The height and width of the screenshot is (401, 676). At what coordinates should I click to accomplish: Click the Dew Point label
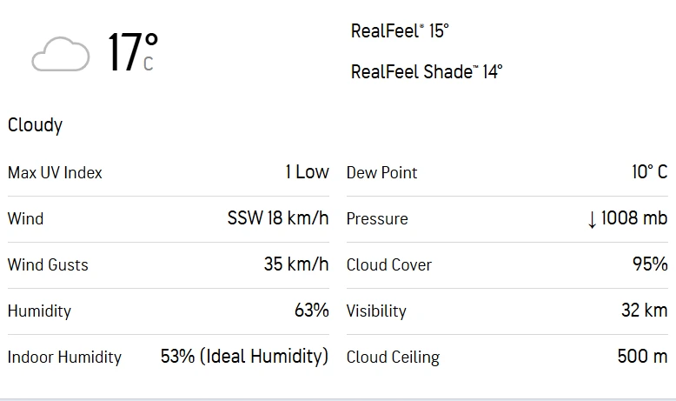click(x=381, y=173)
